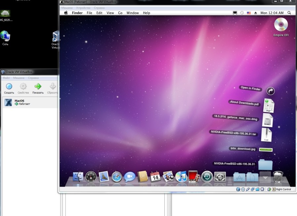Click USB indicator in VM status bar

(248, 189)
